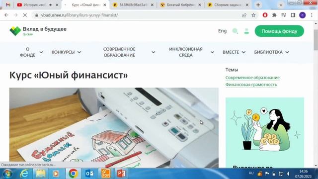The width and height of the screenshot is (318, 179).
Task: Close the Богатый бобрёнок tab
Action: click(x=200, y=5)
